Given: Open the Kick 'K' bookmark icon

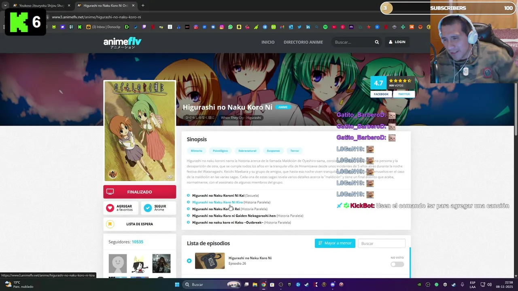Looking at the screenshot, I should [x=80, y=27].
